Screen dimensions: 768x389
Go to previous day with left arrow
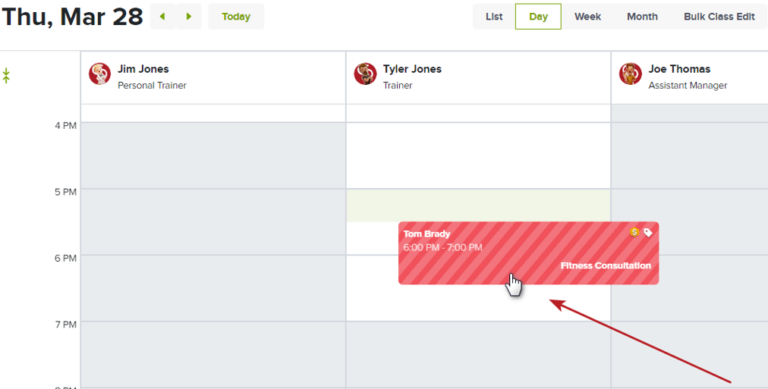point(162,17)
